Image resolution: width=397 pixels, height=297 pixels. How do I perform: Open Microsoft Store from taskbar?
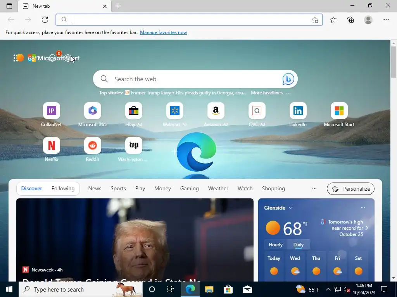pyautogui.click(x=228, y=289)
